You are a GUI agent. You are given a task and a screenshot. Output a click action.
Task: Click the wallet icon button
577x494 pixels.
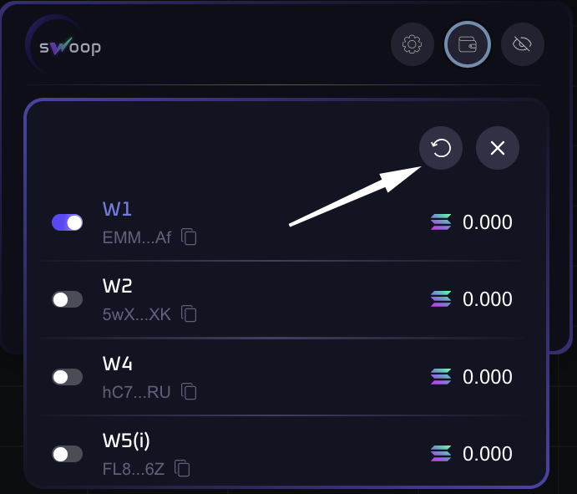pyautogui.click(x=467, y=44)
